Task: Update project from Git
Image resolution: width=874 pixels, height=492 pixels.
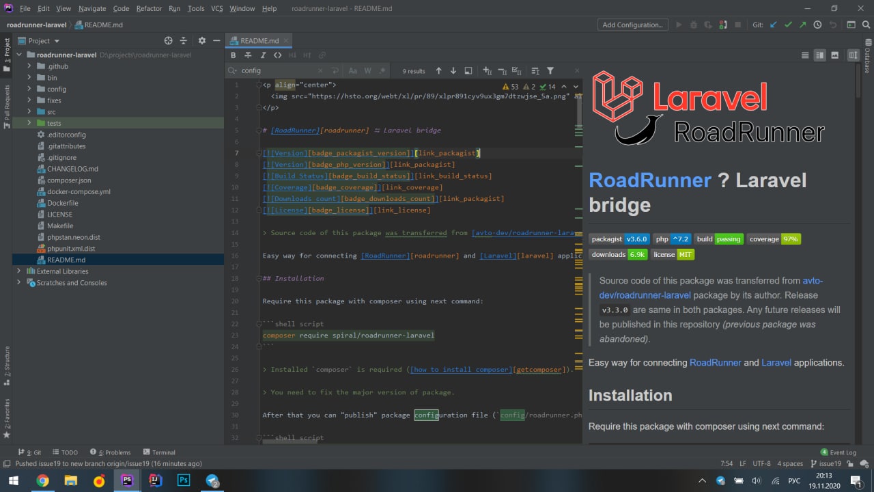Action: click(x=774, y=25)
